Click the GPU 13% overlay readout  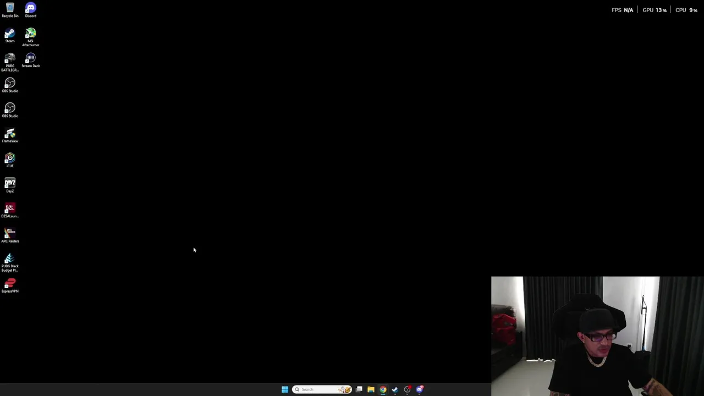click(654, 10)
